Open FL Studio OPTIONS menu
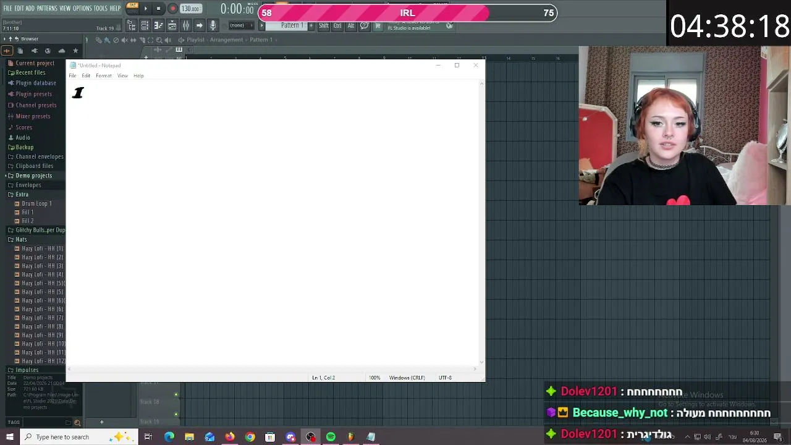 (x=82, y=9)
